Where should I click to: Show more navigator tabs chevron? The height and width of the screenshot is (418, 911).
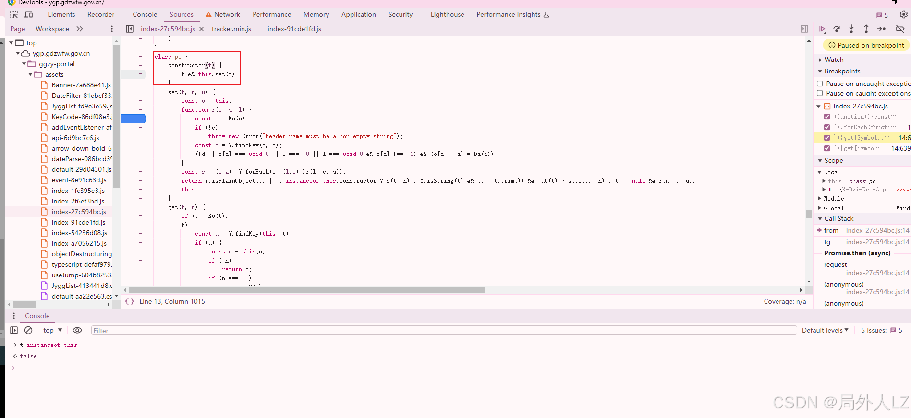(x=80, y=29)
